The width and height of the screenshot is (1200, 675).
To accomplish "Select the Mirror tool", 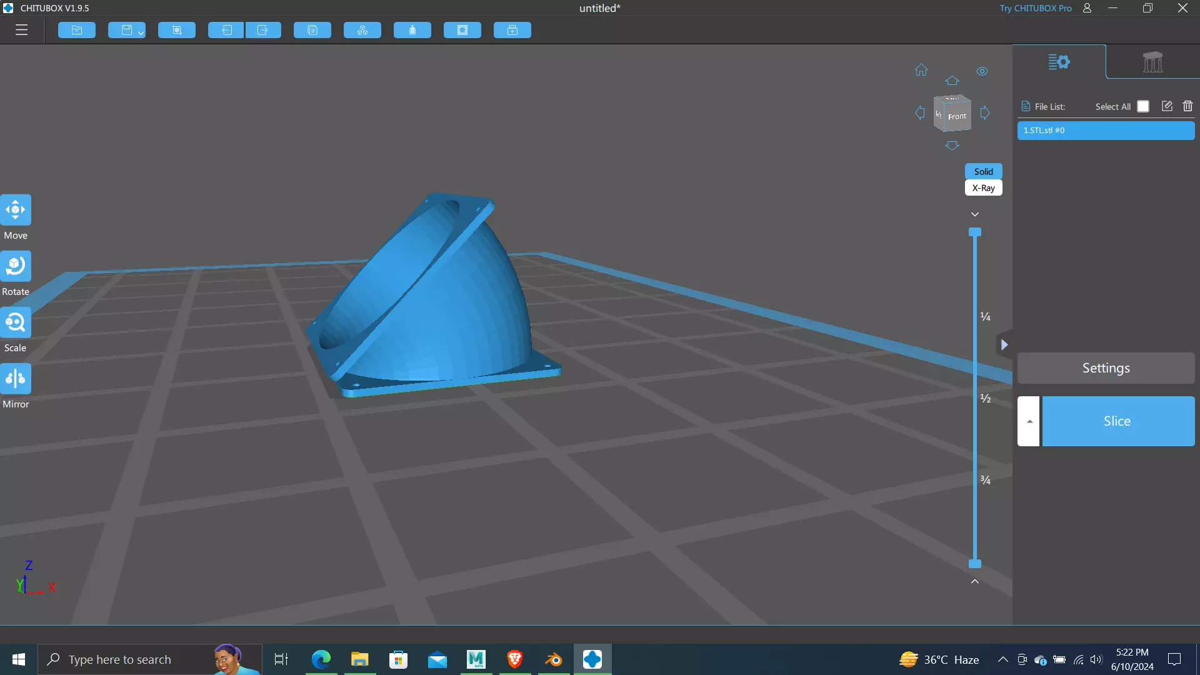I will click(16, 379).
